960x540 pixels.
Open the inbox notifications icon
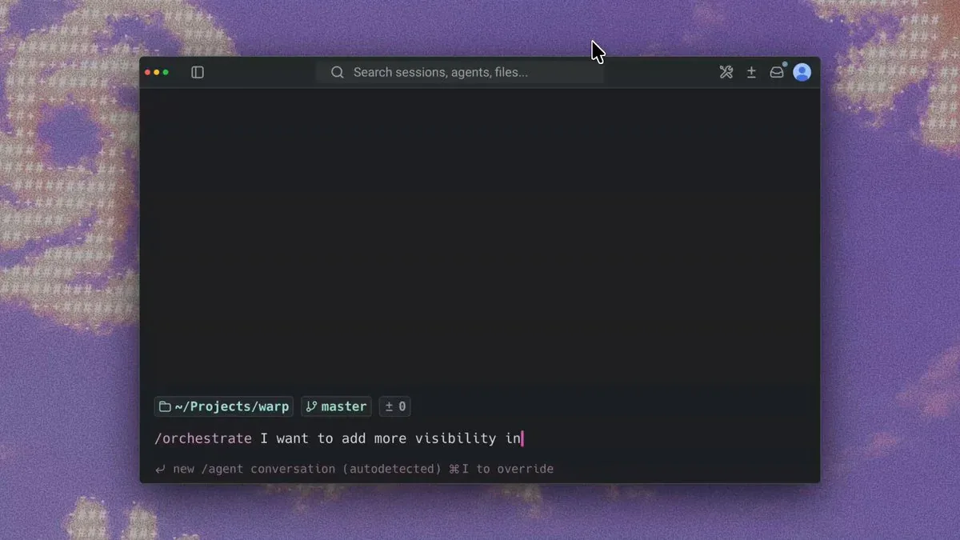777,73
